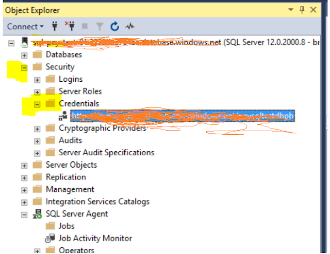Select the Operators tree item

(x=76, y=250)
